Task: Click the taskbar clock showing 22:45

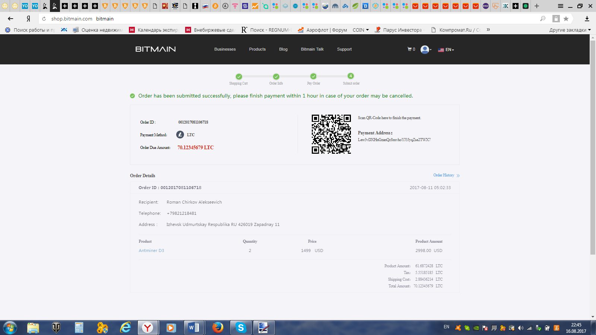Action: pyautogui.click(x=576, y=328)
